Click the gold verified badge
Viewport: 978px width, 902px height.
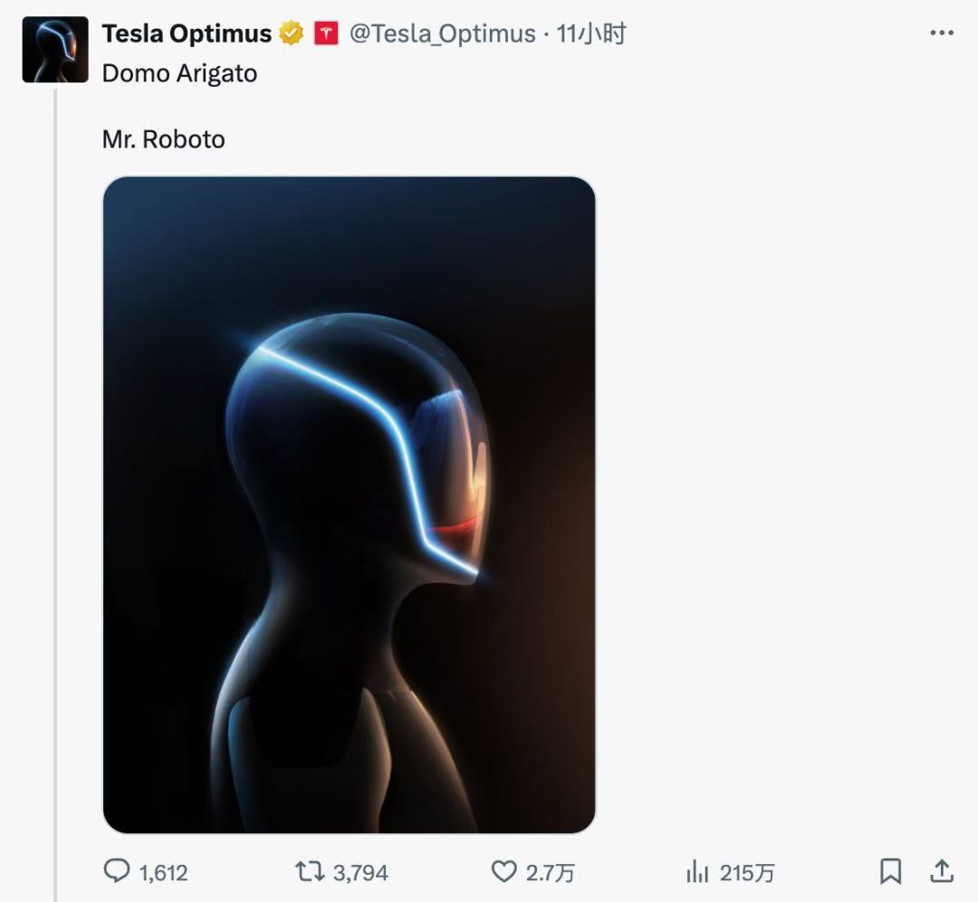click(291, 34)
